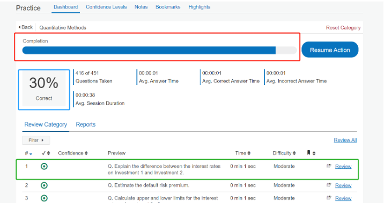Sort the list by Confidence
Screen dimensions: 384x203
click(73, 153)
